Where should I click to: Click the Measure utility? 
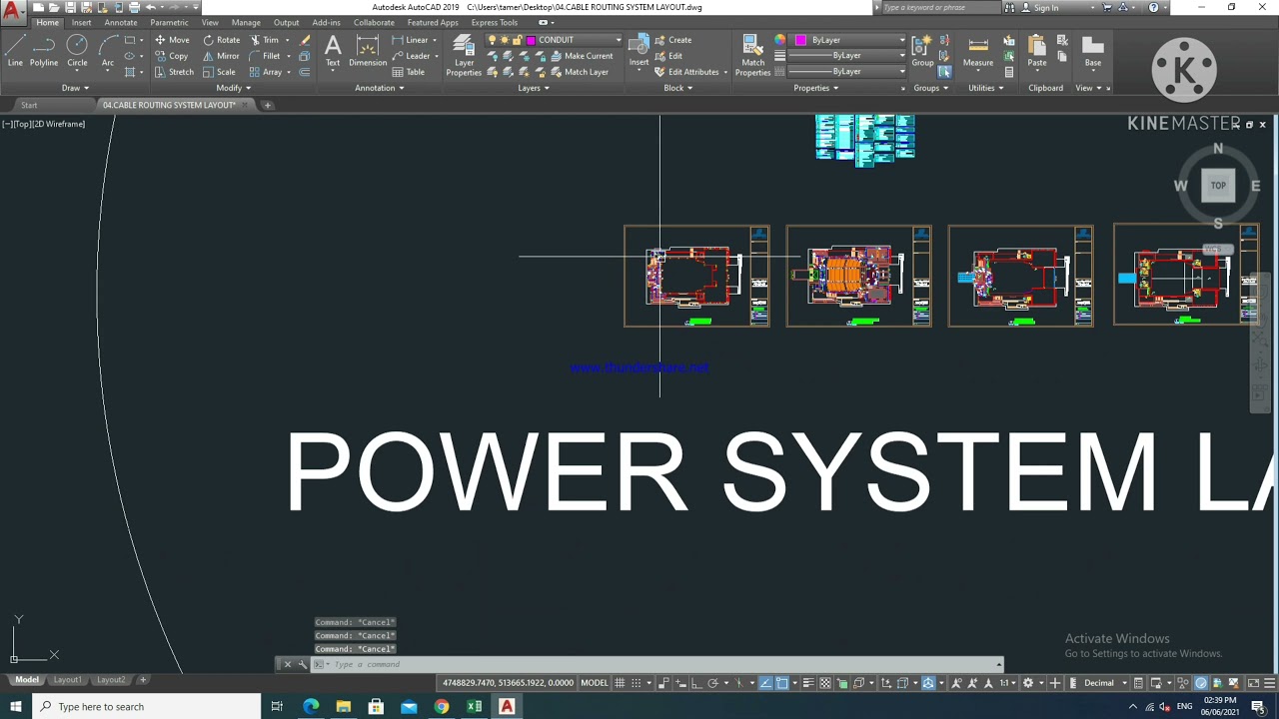click(978, 51)
